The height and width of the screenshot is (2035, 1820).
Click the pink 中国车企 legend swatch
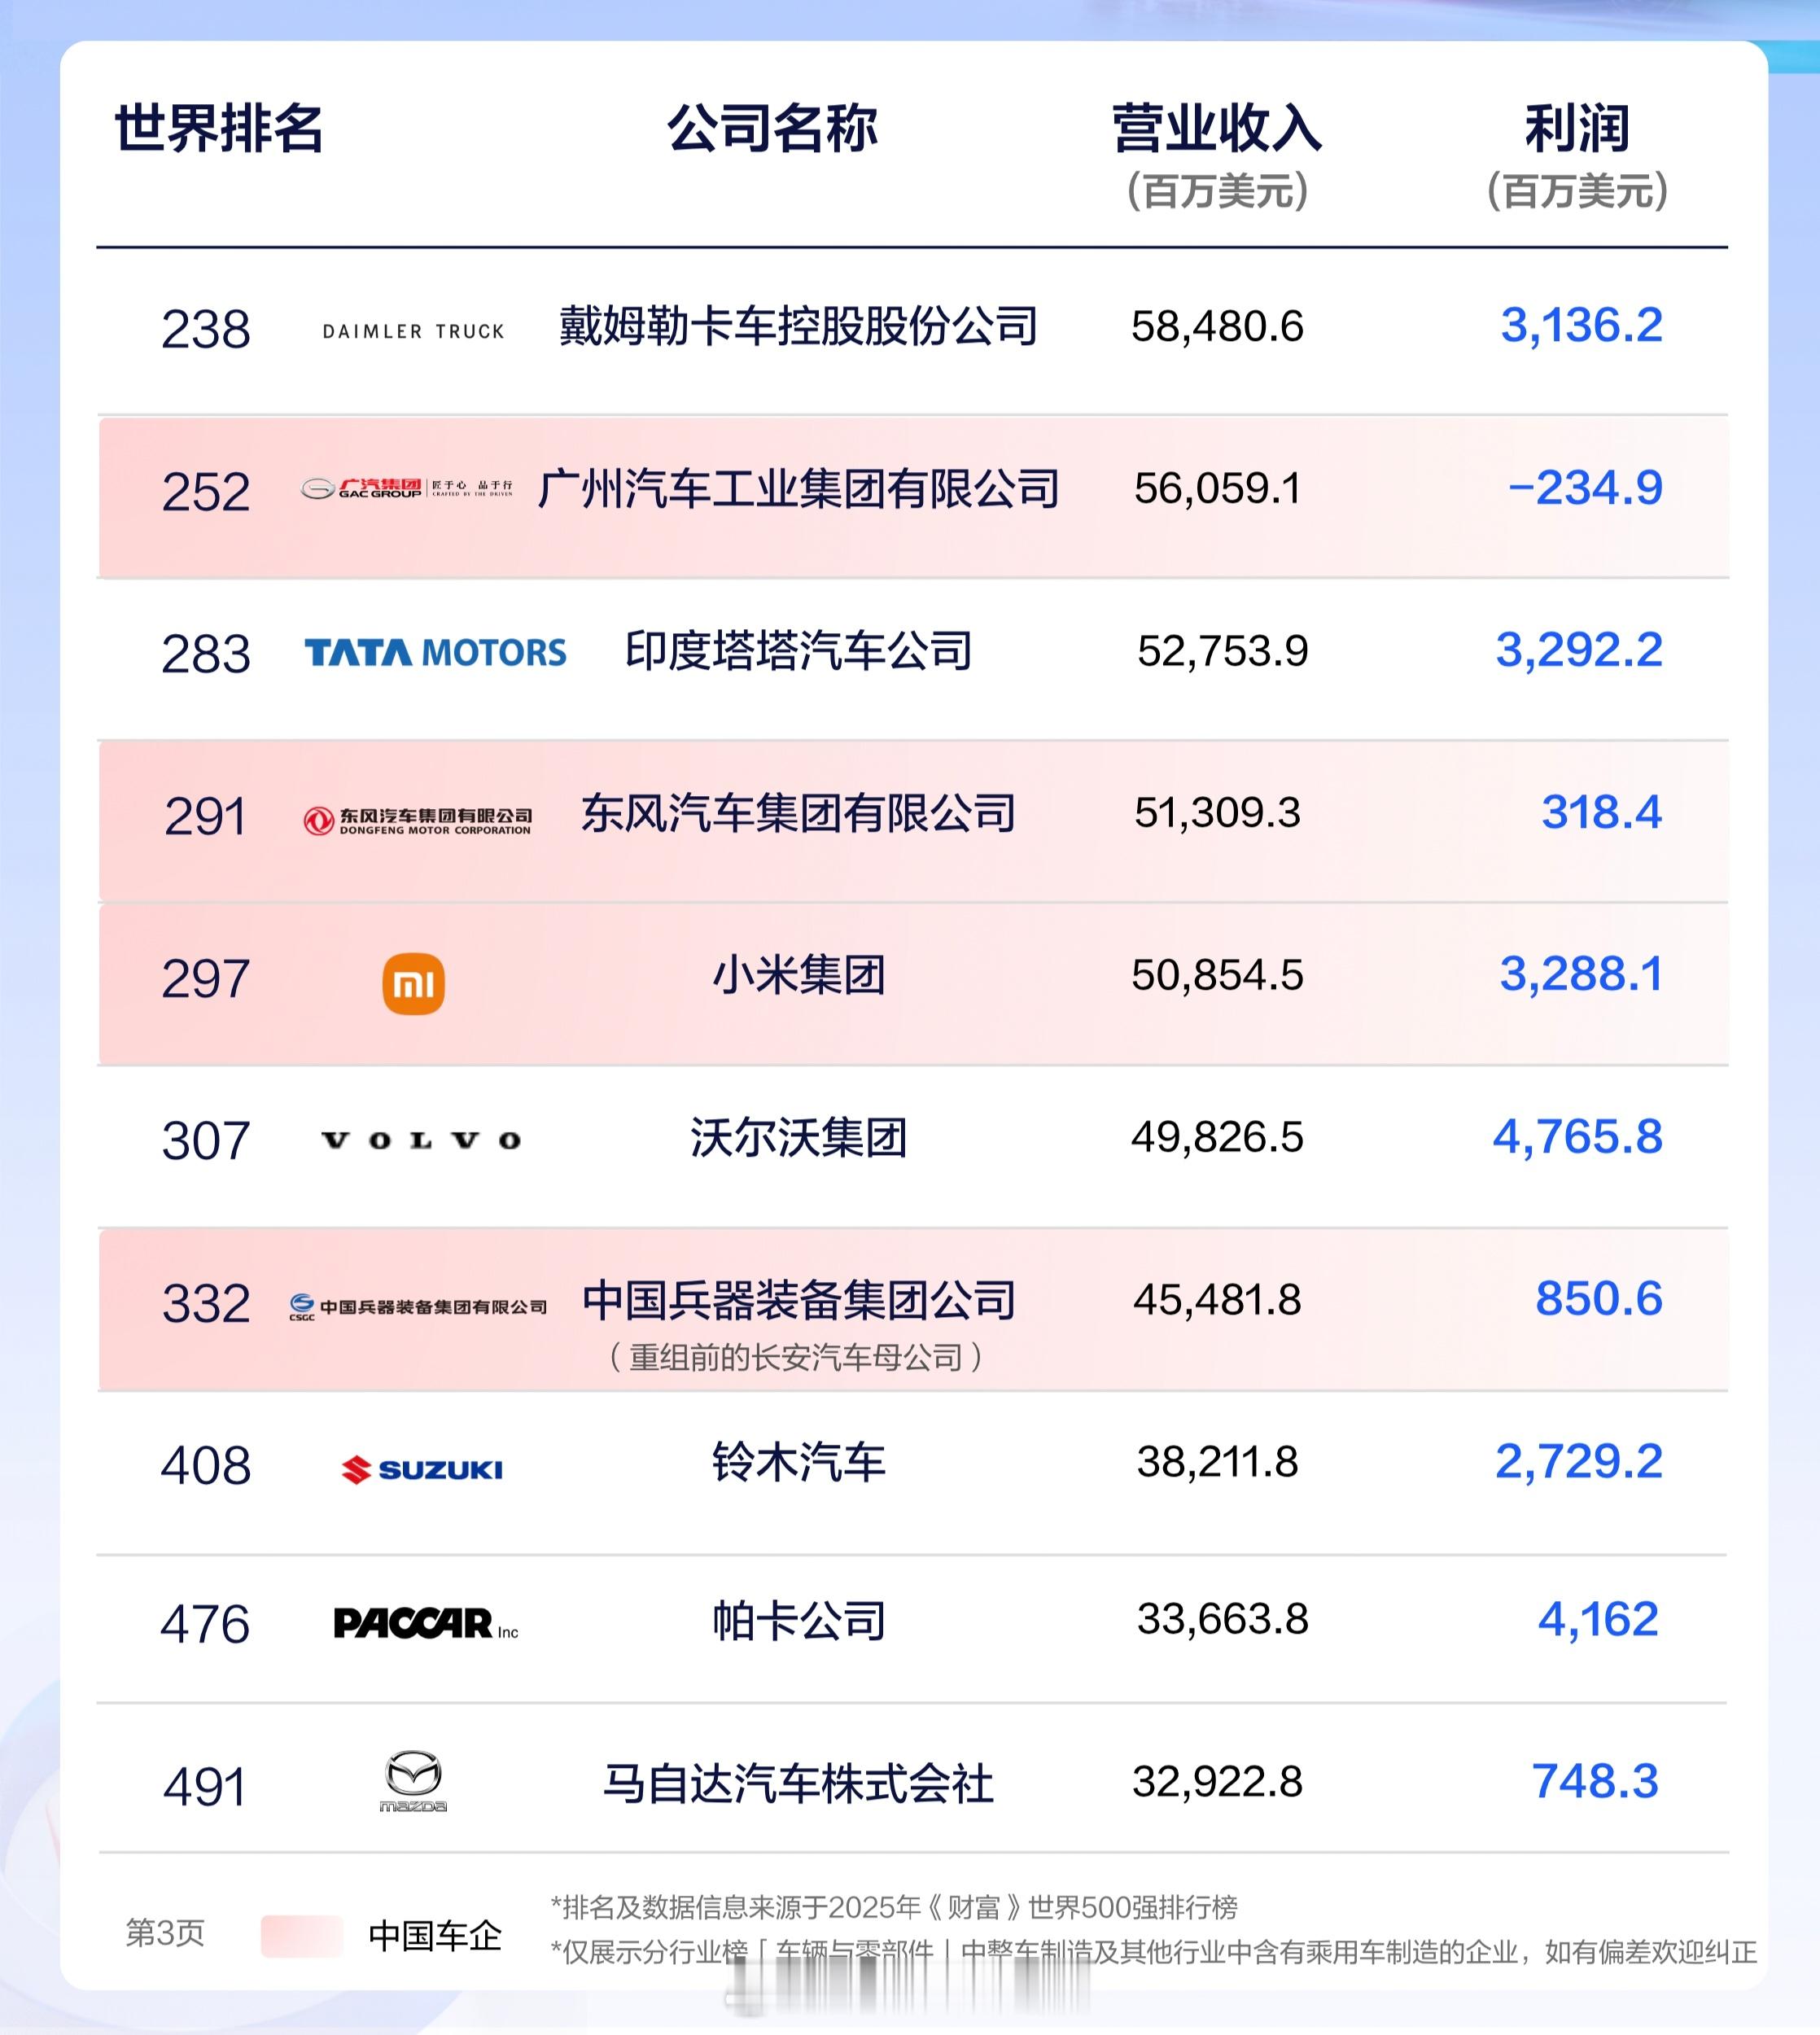pos(302,1936)
